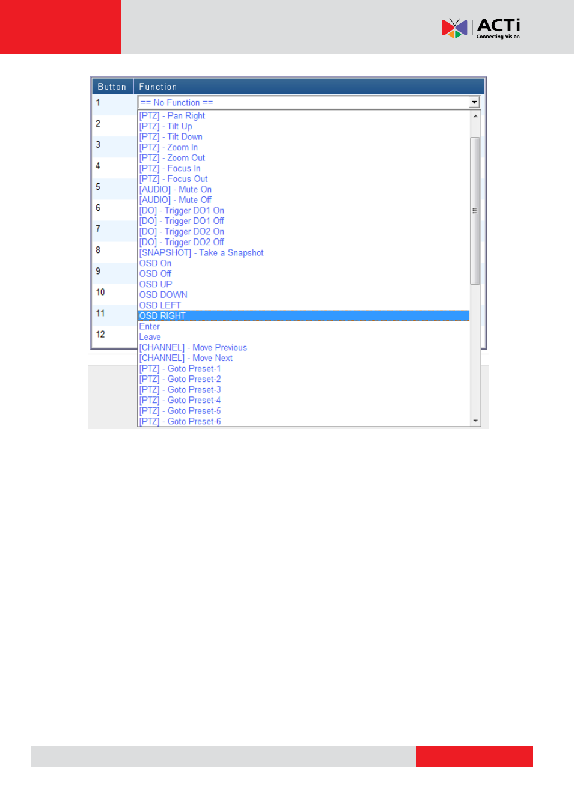574x811 pixels.
Task: Choose DO Trigger DO1 On
Action: (182, 211)
